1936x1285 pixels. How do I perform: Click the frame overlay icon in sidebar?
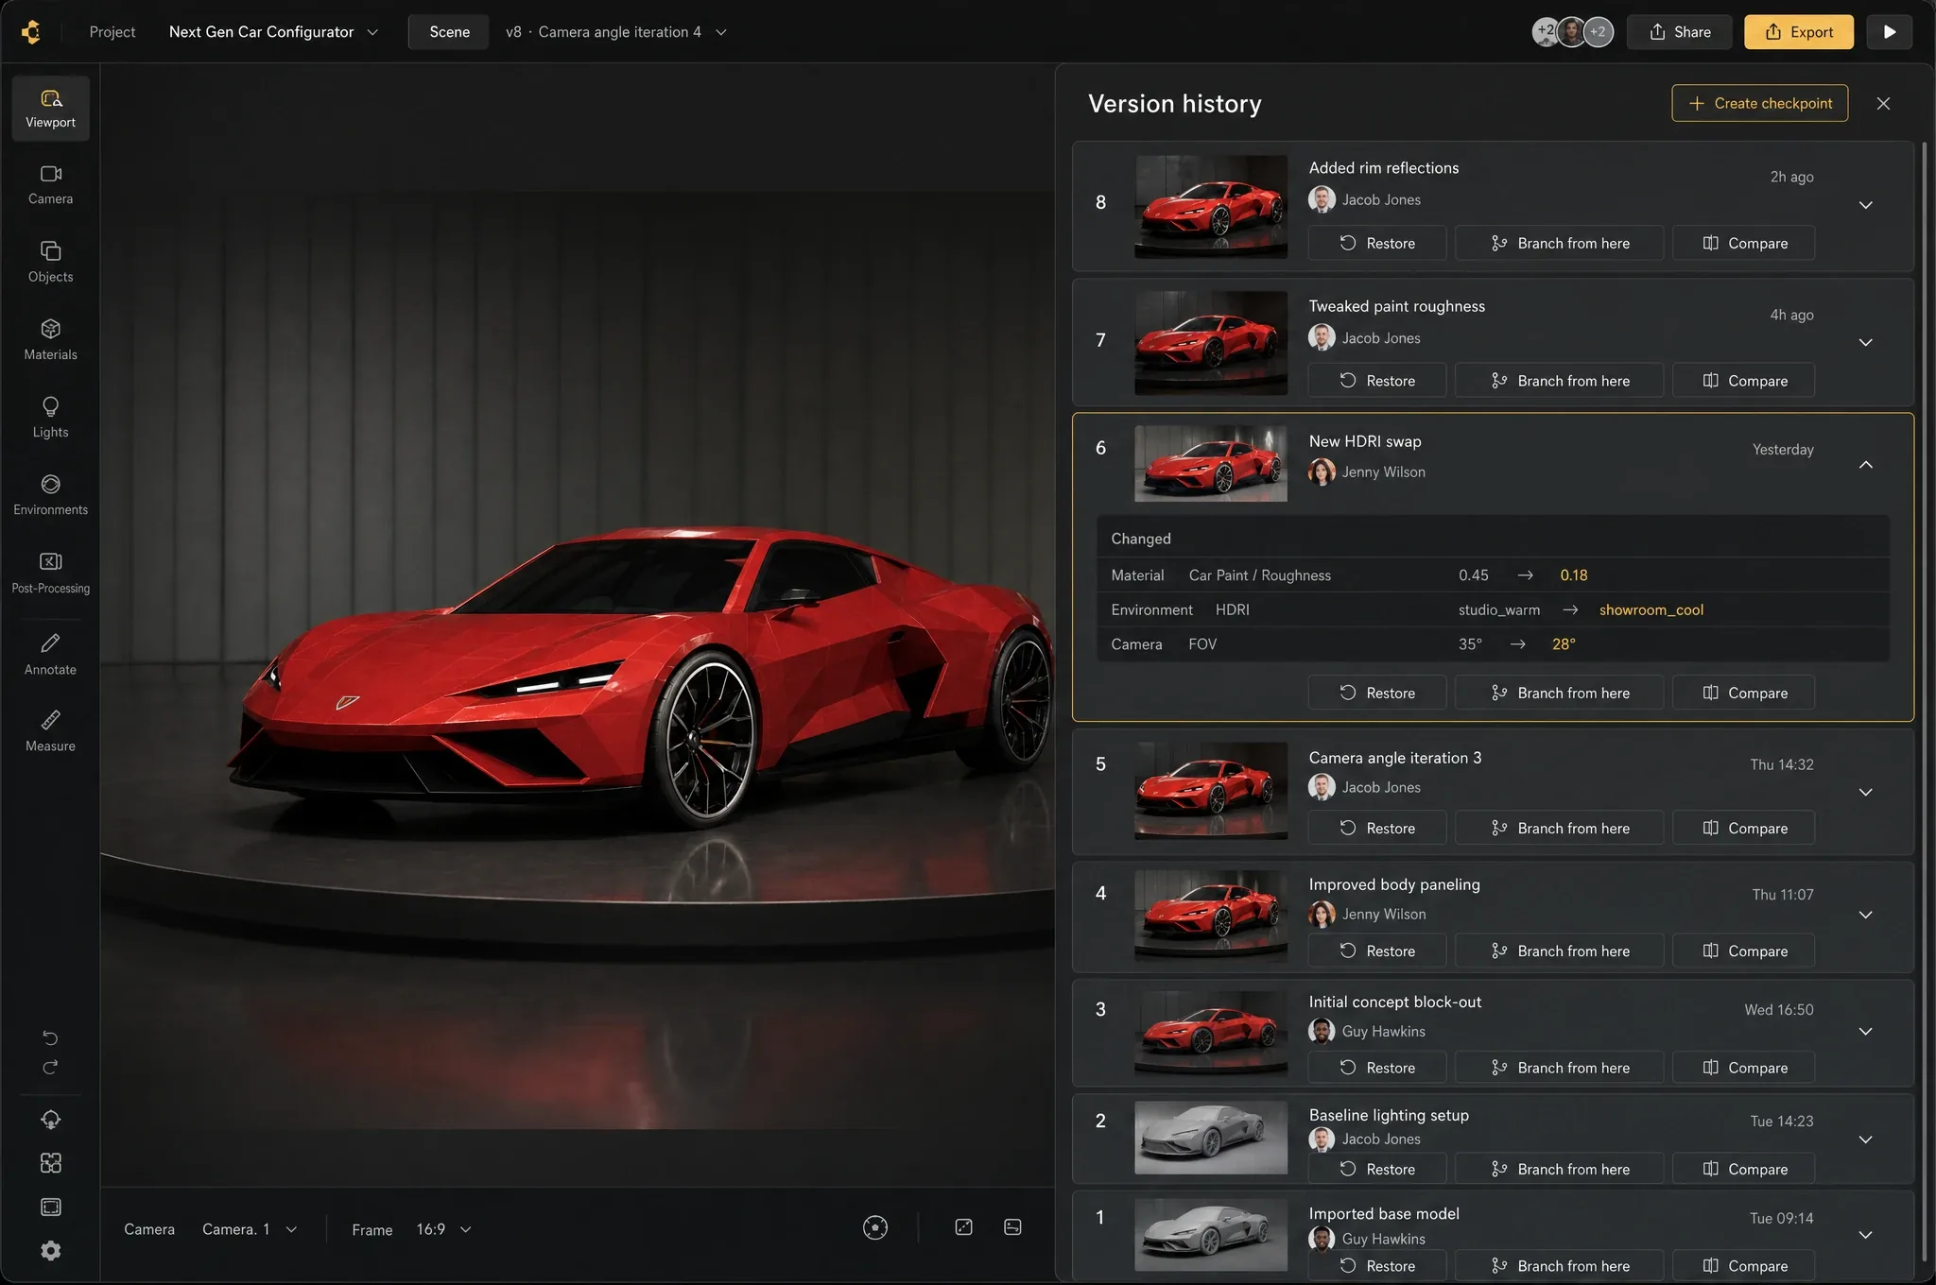(50, 1207)
